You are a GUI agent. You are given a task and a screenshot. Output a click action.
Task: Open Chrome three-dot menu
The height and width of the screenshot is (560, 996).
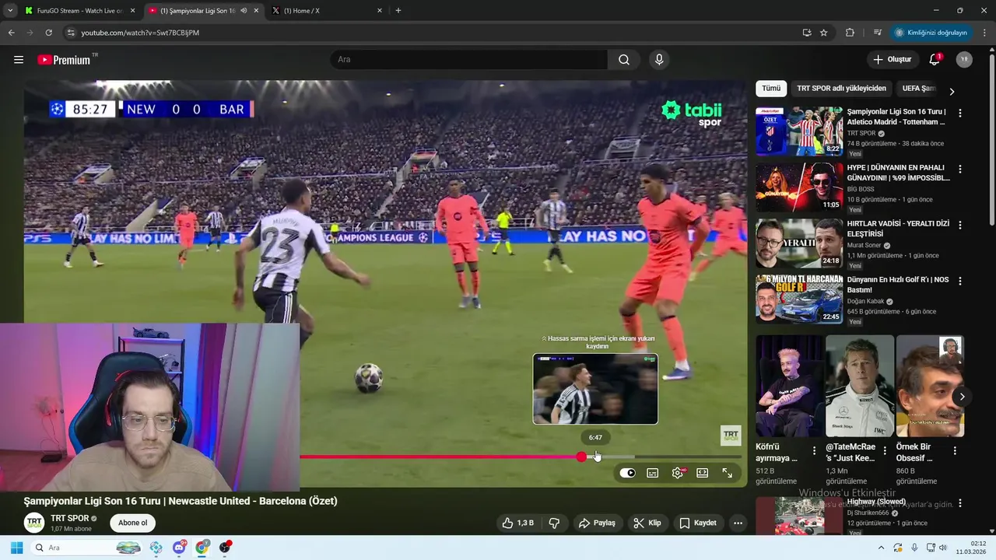(985, 33)
